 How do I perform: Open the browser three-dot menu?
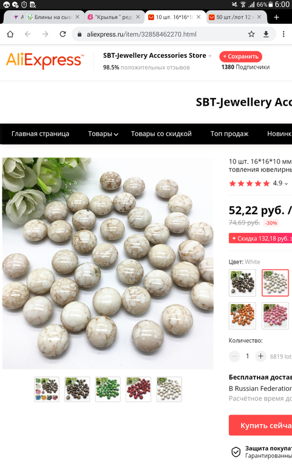(284, 34)
